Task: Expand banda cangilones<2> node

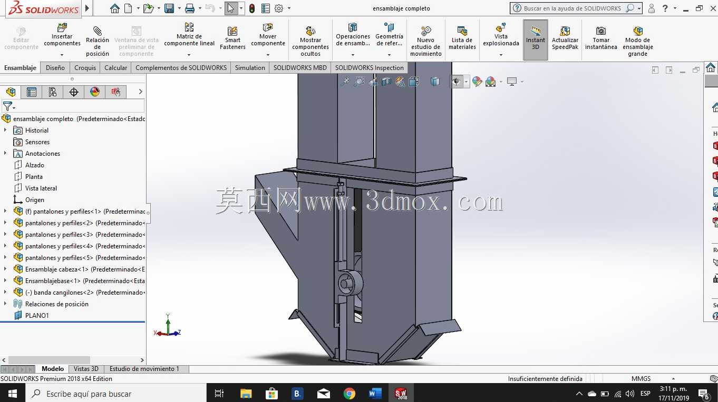Action: [5, 293]
